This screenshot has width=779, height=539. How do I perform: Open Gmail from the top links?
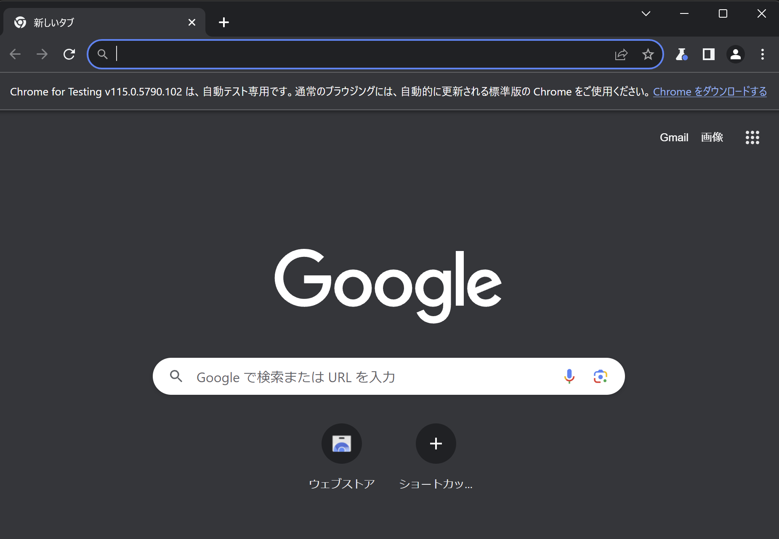(x=674, y=137)
